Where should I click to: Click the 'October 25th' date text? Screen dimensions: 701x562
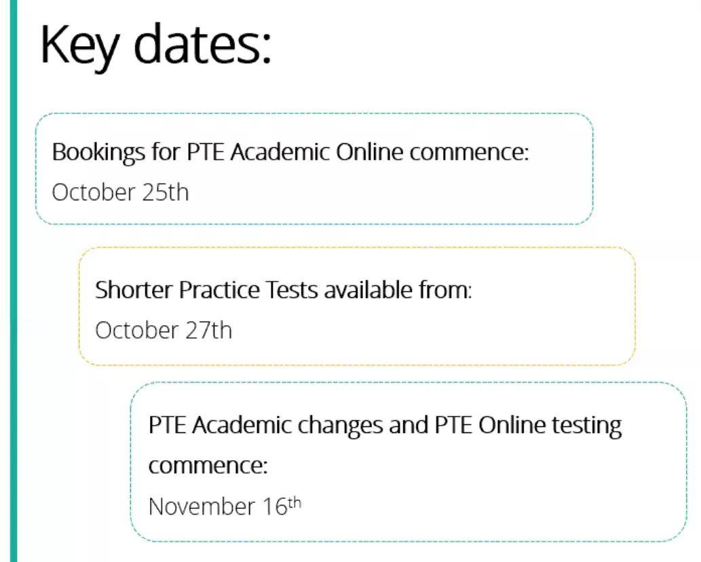(120, 192)
